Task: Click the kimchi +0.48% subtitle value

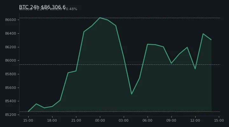Action: point(64,9)
